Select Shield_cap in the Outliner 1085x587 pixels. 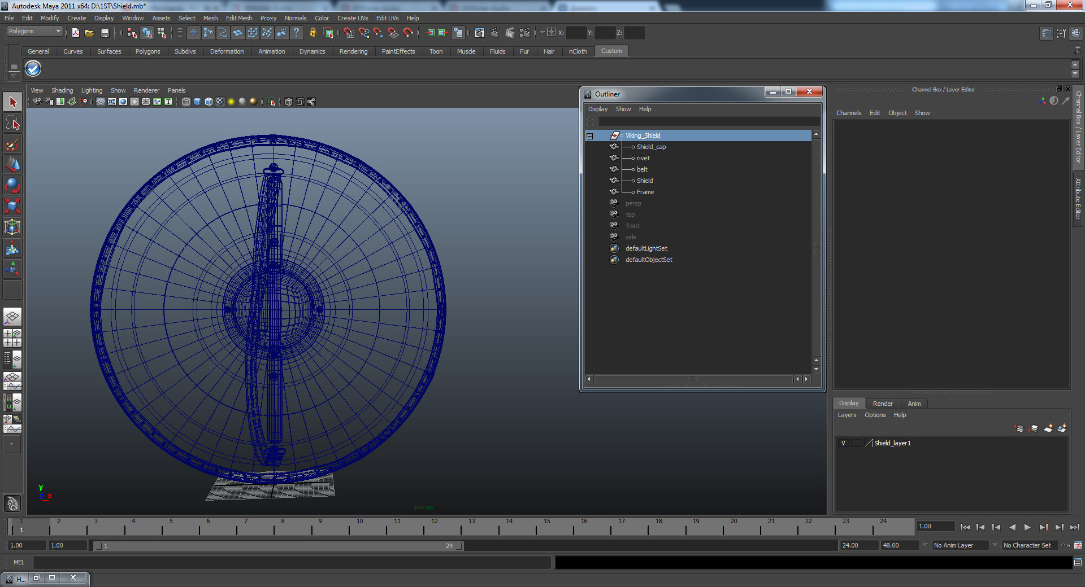[651, 147]
